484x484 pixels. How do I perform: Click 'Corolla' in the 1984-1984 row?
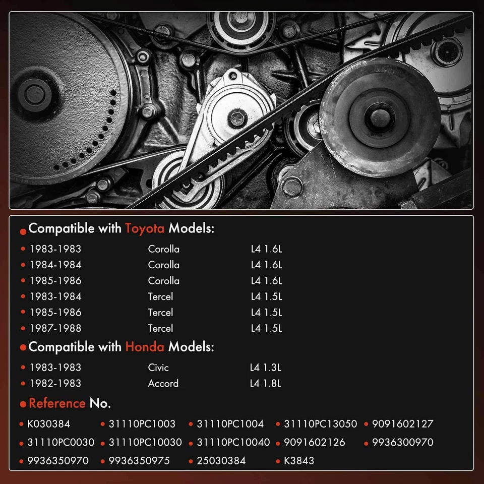[163, 265]
